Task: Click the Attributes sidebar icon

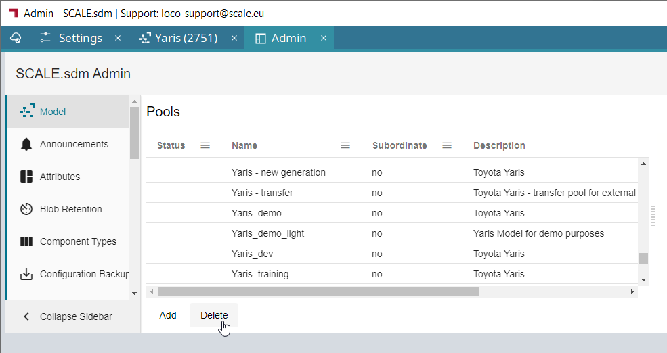Action: [26, 176]
